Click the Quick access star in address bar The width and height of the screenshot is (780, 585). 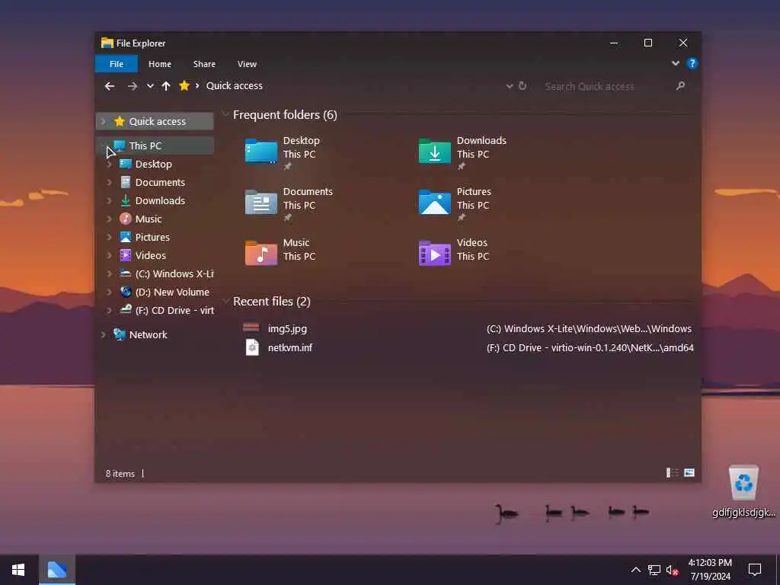tap(184, 85)
